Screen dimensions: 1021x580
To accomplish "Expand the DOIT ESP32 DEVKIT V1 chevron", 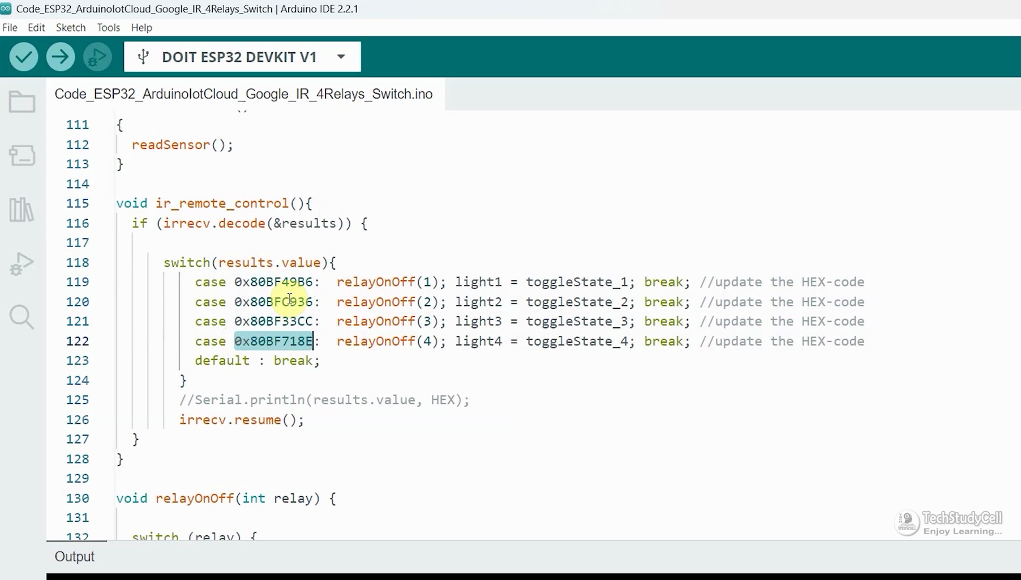I will coord(341,57).
